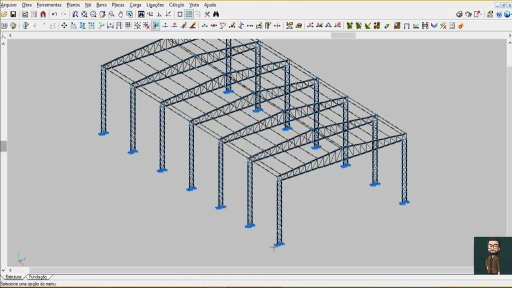Image resolution: width=512 pixels, height=288 pixels.
Task: Open the Ajuda menu
Action: tap(210, 5)
